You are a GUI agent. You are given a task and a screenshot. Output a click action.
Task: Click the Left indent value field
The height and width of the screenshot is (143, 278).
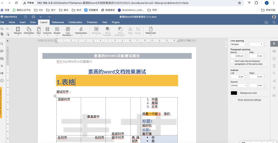pos(239,77)
